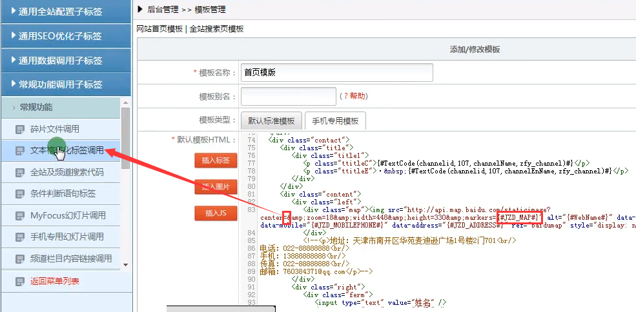Screen dimensions: 636x312
Task: Click the 模板别名 input field
Action: coord(288,97)
